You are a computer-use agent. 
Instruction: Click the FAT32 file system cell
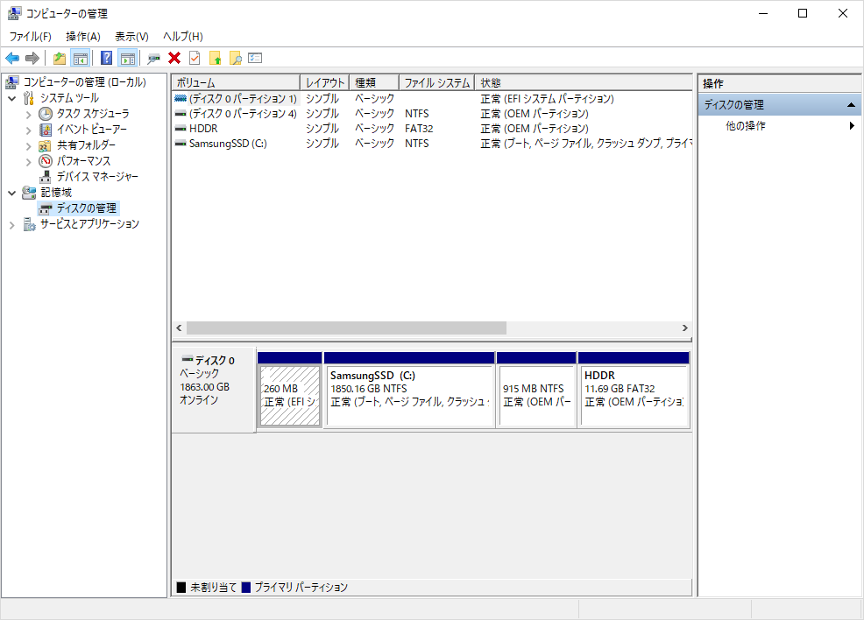pos(419,129)
